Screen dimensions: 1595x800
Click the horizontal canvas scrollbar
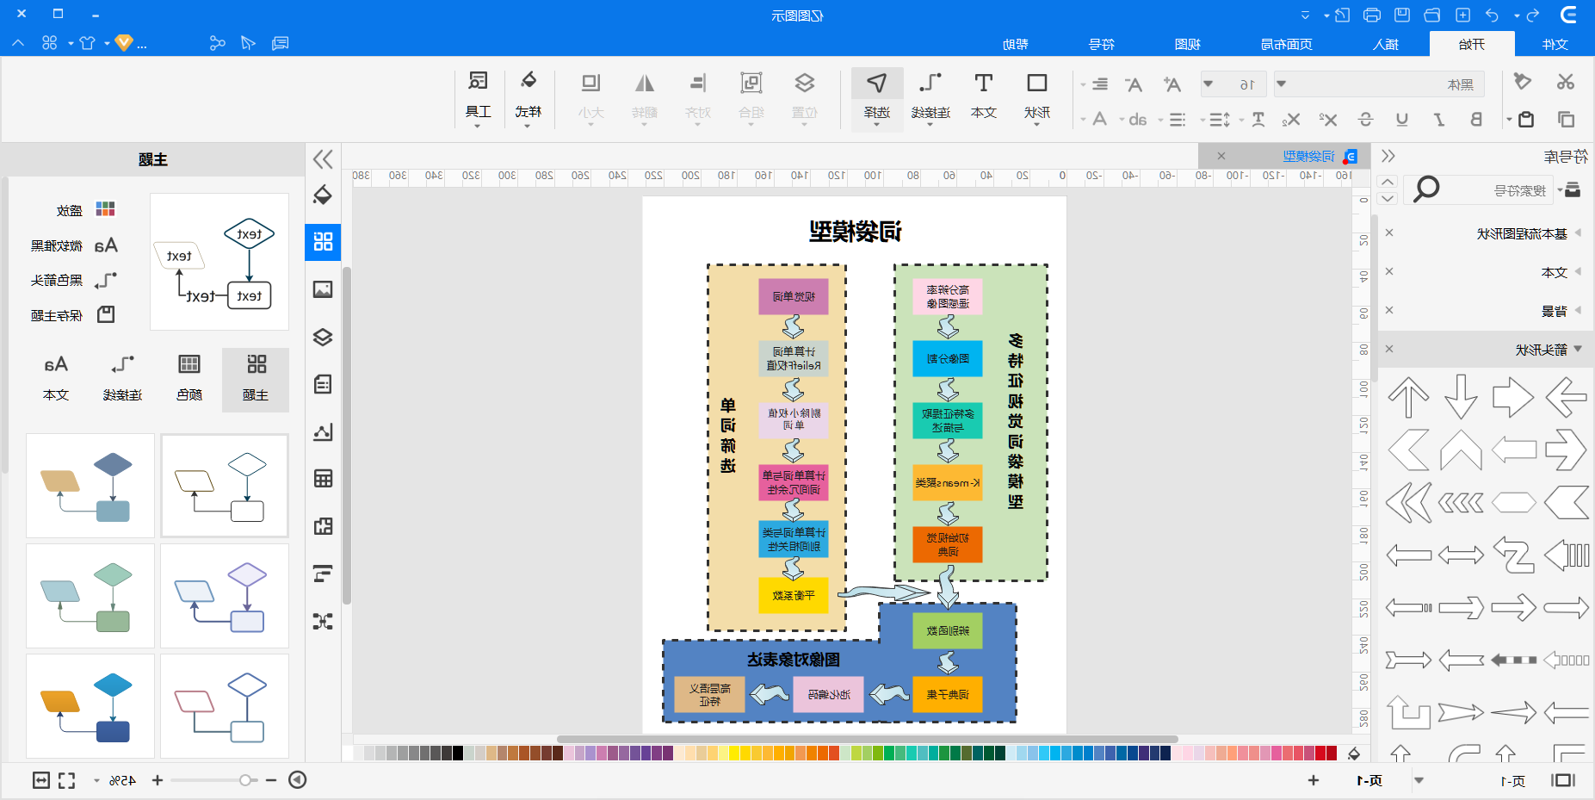(x=867, y=739)
